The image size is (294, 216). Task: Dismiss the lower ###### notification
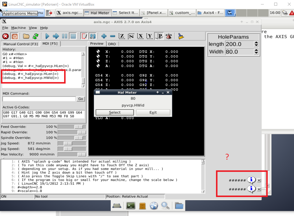259,189
